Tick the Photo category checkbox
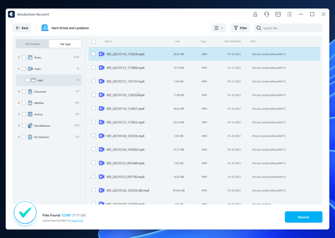 click(x=24, y=57)
